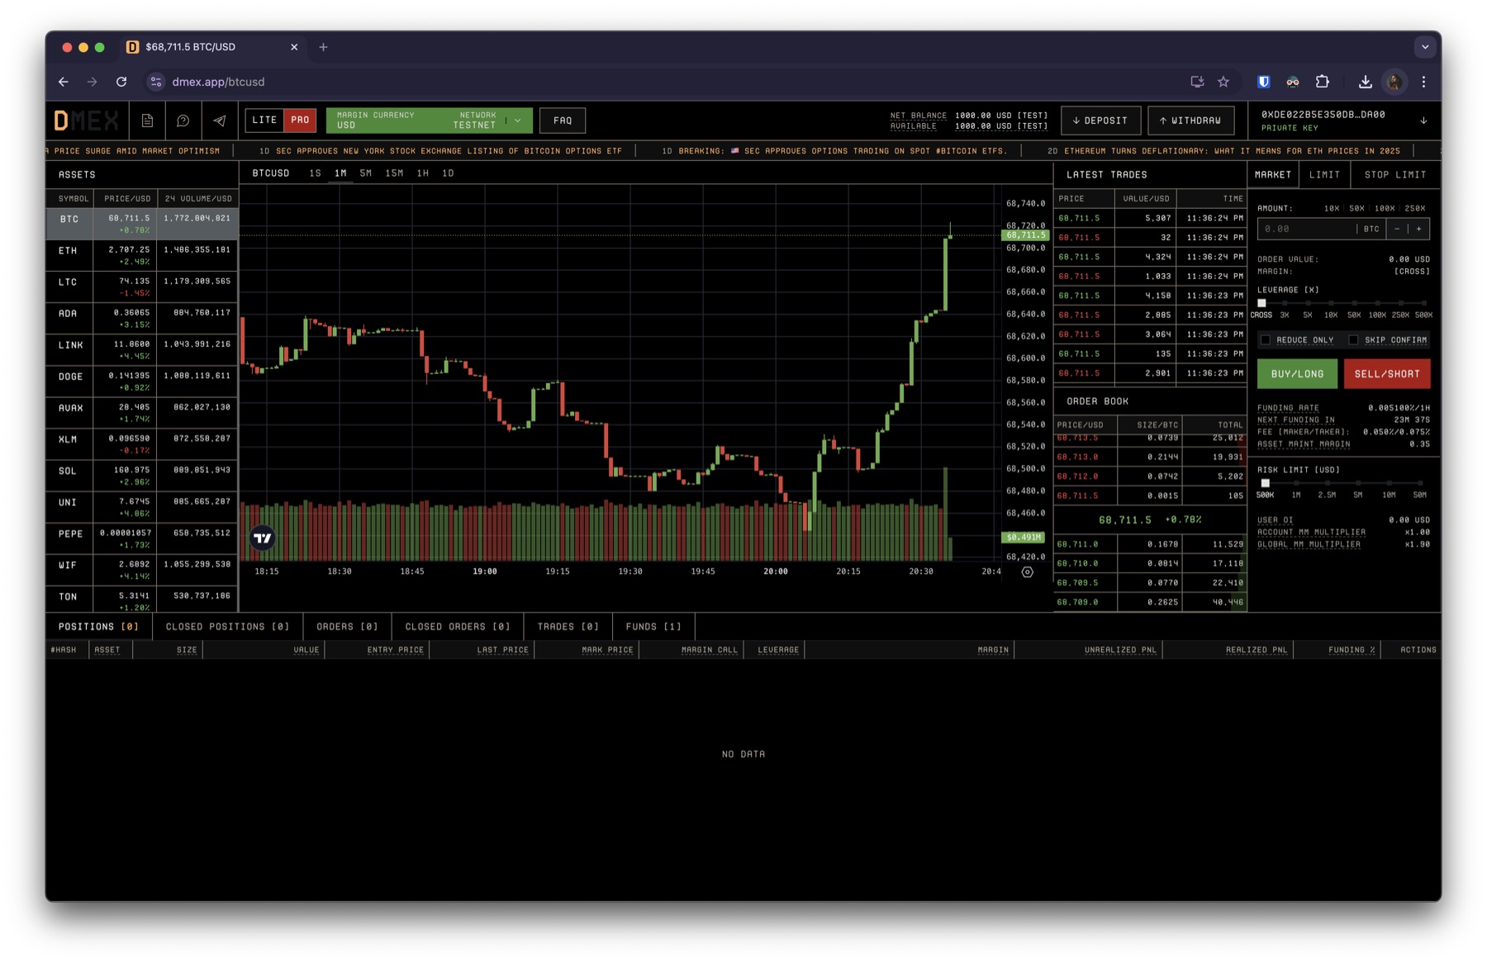The height and width of the screenshot is (962, 1487).
Task: Set leverage slider to 10X mark
Action: [x=1331, y=304]
